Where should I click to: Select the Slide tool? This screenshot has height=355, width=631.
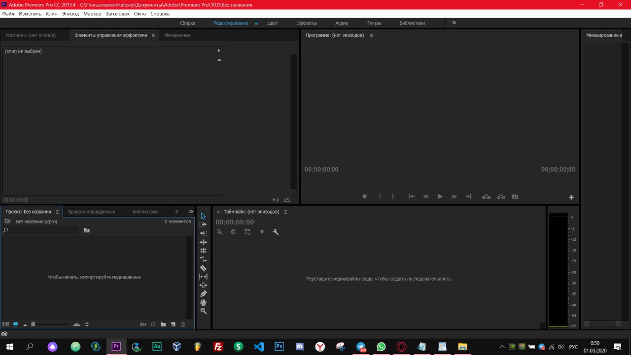click(x=203, y=285)
